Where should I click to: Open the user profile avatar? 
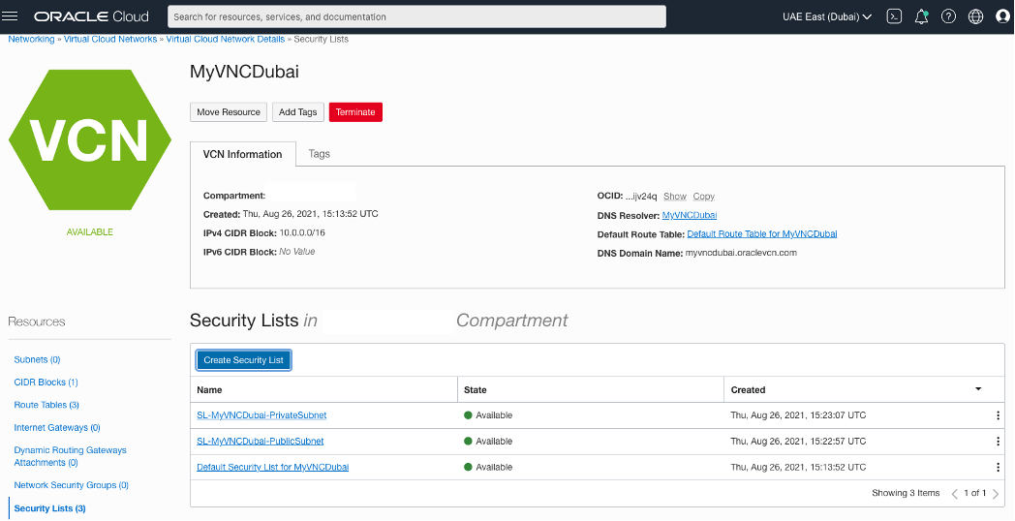click(x=1002, y=16)
